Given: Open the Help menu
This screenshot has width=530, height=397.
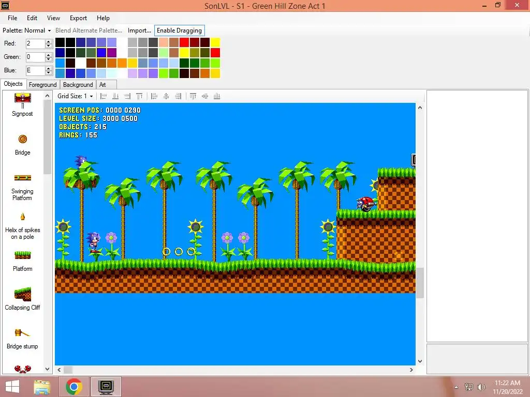Looking at the screenshot, I should click(103, 18).
